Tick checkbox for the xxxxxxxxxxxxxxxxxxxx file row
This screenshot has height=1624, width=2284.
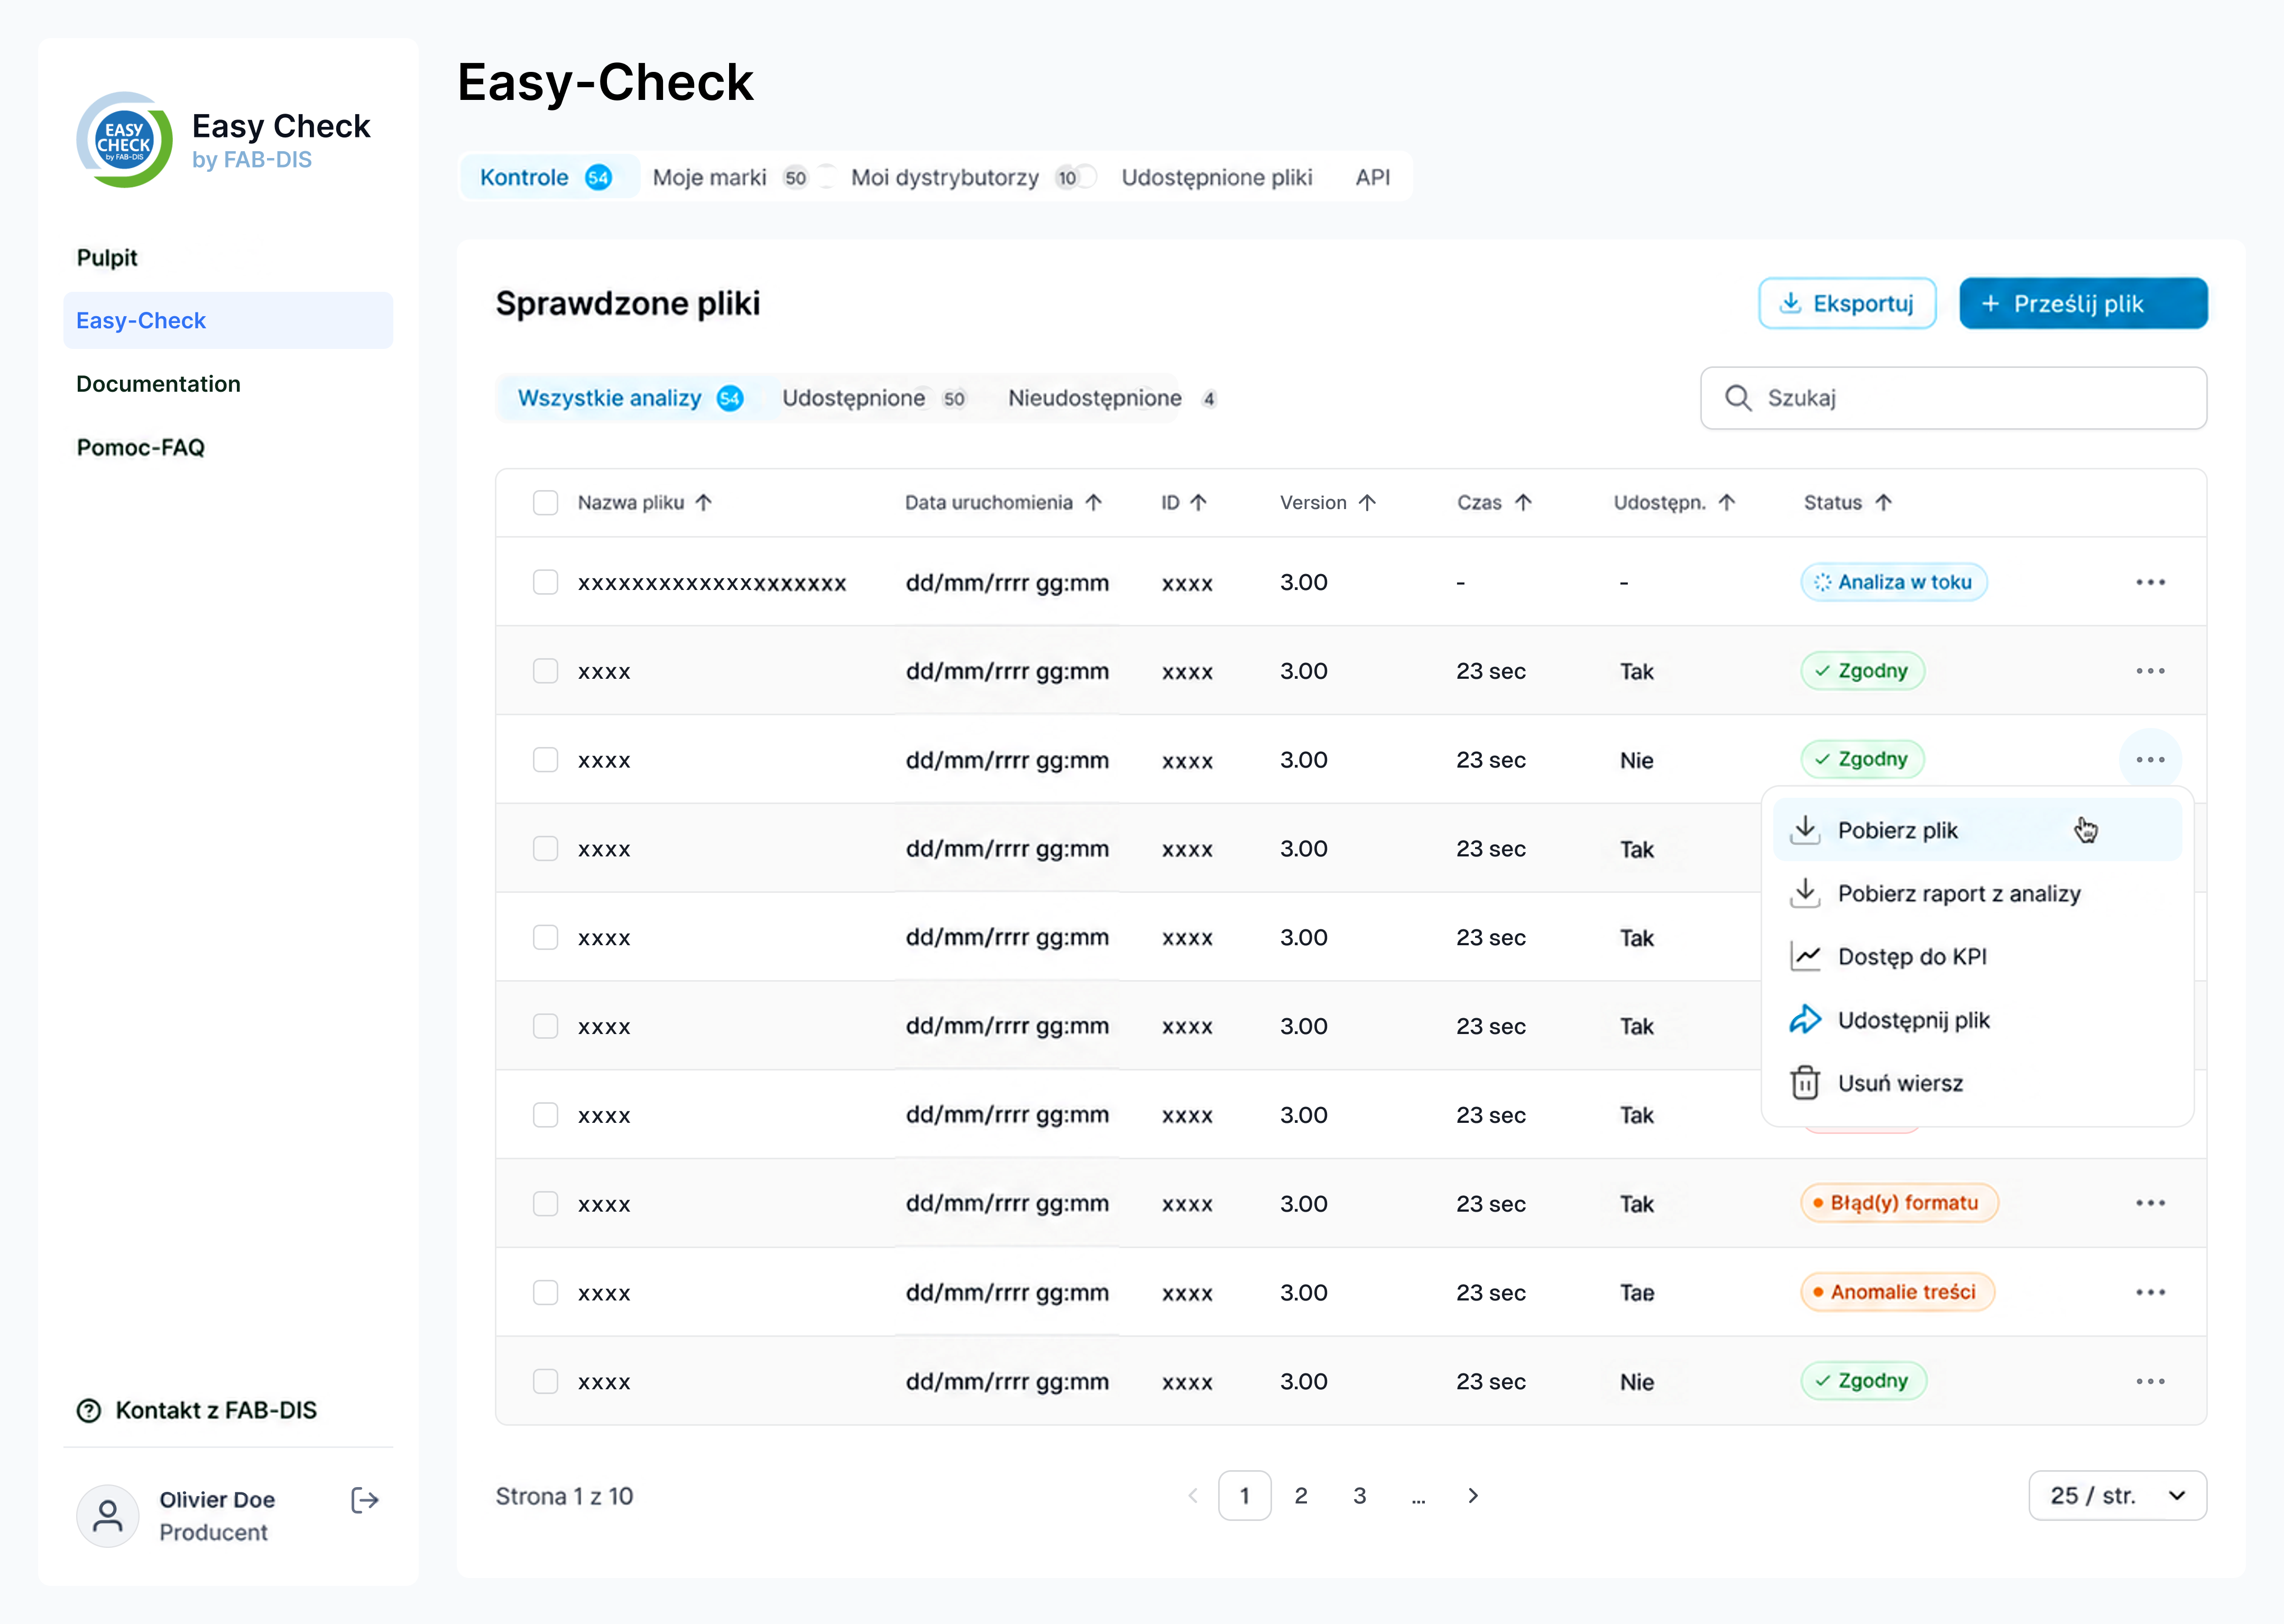coord(546,582)
